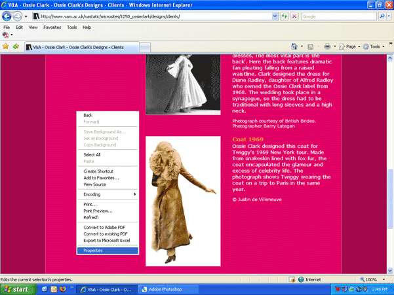Click the Stop loading icon
This screenshot has height=295, width=394.
coord(294,16)
